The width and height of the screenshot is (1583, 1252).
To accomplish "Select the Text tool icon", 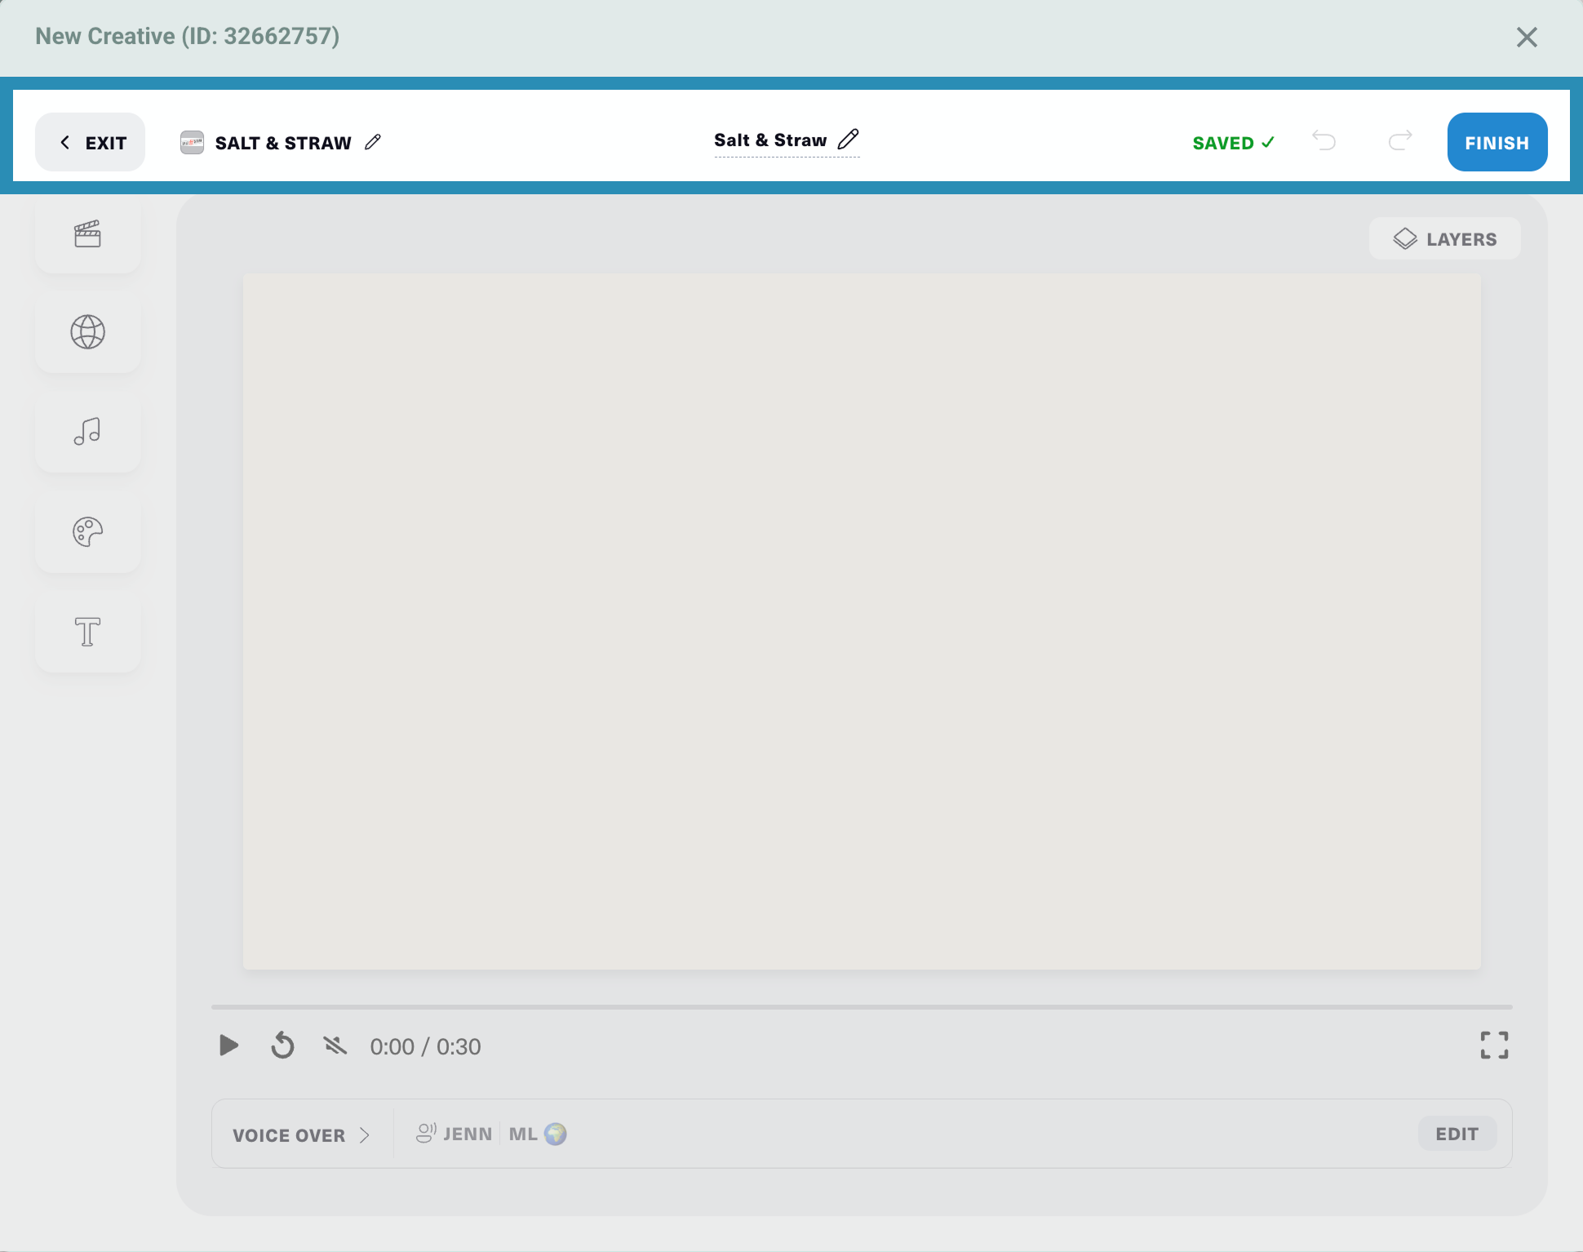I will [x=87, y=632].
